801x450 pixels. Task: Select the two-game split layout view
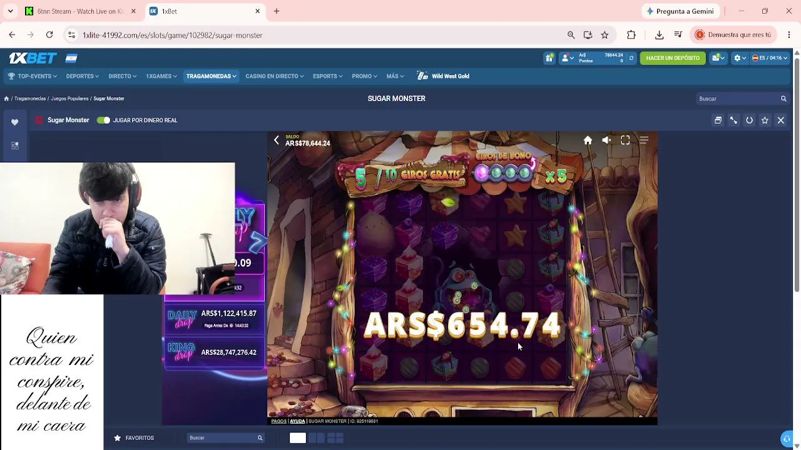[x=317, y=438]
